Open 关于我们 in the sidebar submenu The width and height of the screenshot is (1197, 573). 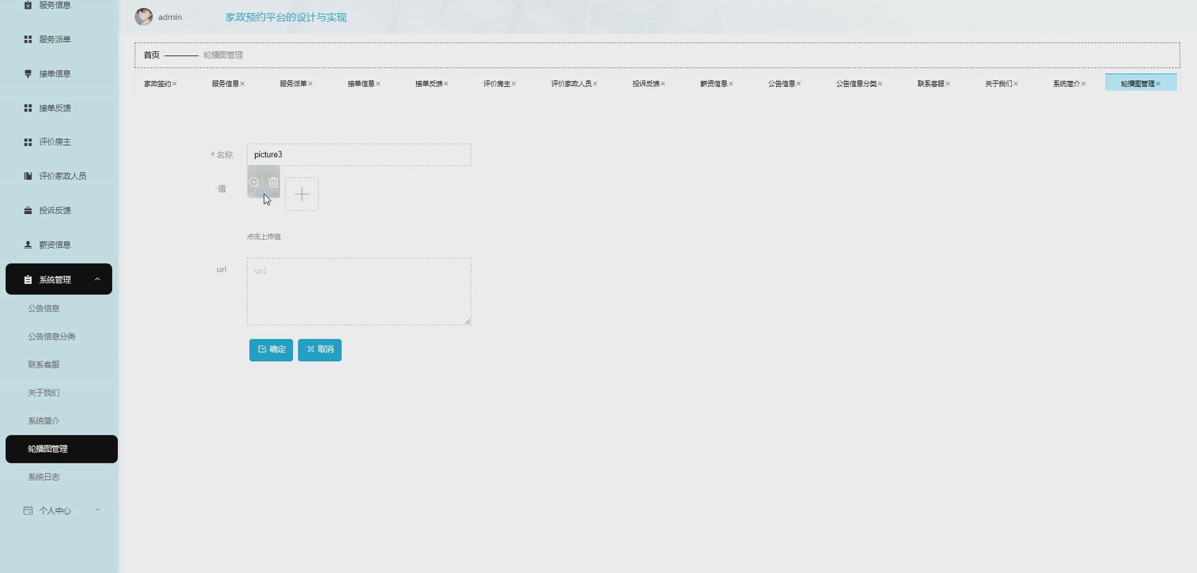click(x=44, y=392)
